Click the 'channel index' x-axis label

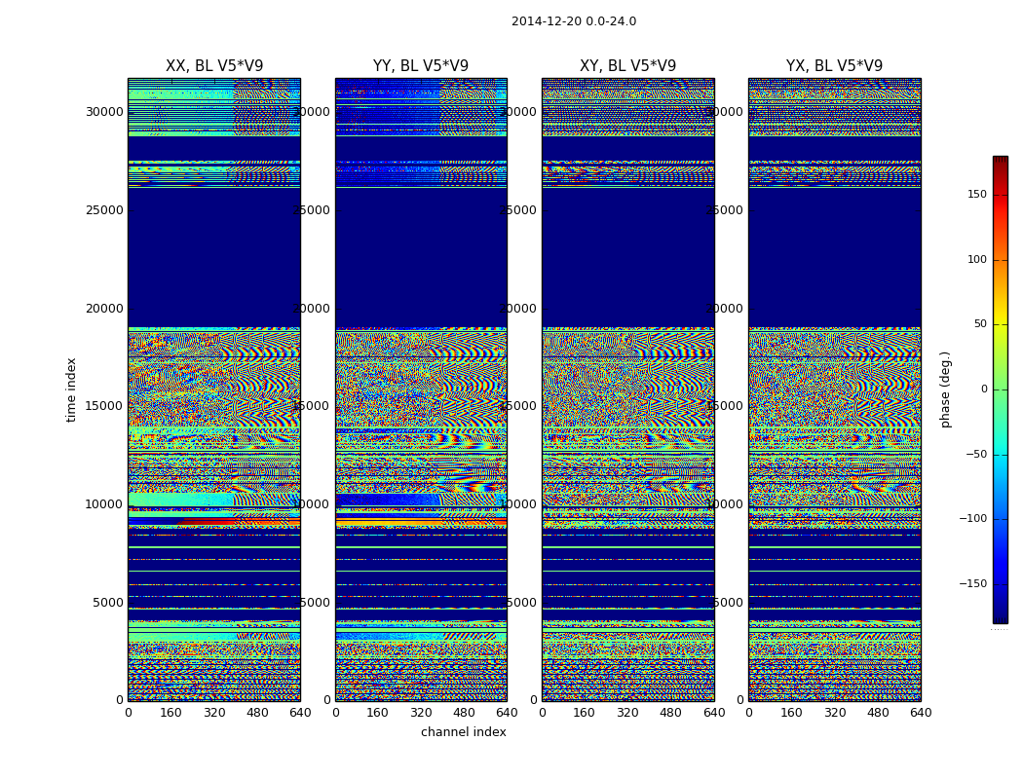pos(463,732)
